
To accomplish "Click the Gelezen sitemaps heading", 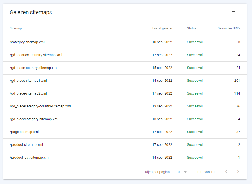I will 31,12.
